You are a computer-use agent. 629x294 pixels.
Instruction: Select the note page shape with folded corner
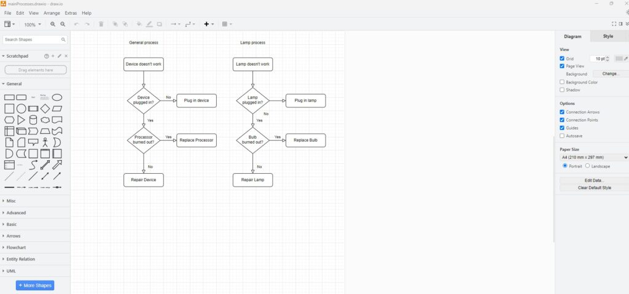tap(9, 142)
